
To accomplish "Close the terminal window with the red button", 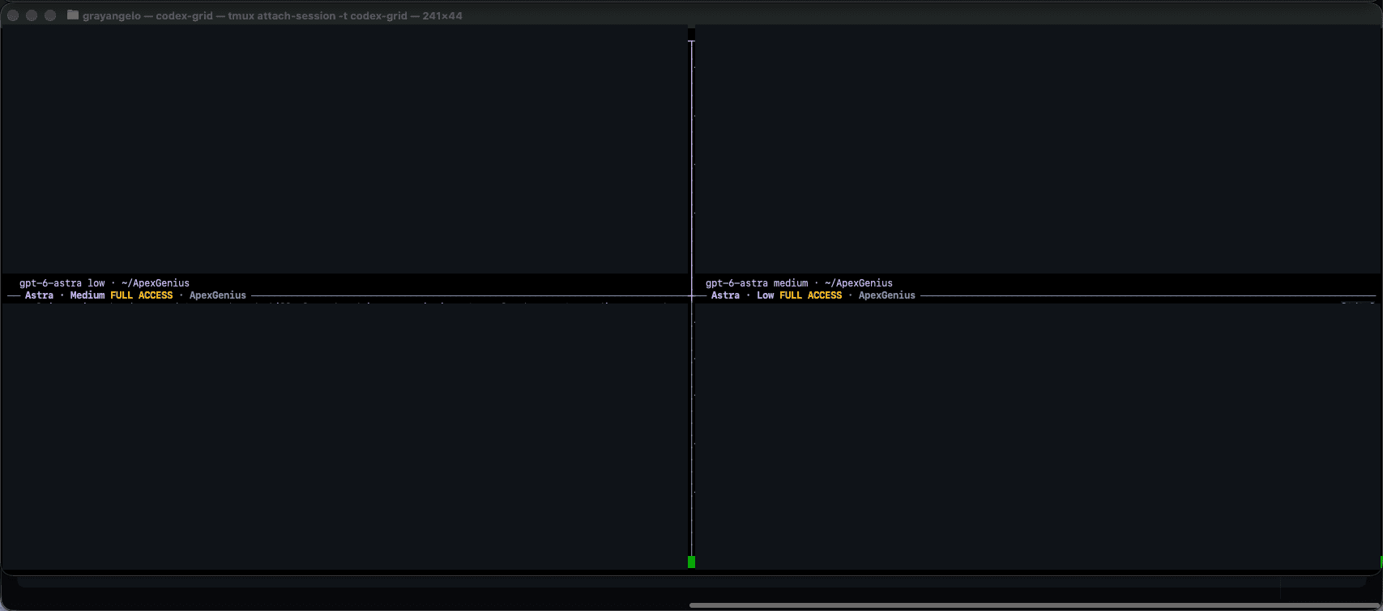I will pyautogui.click(x=13, y=15).
